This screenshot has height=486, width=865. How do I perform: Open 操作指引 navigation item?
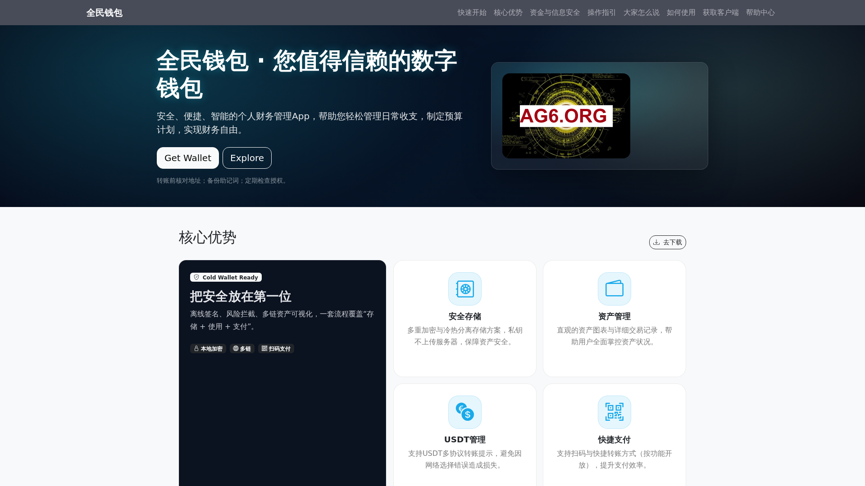602,13
